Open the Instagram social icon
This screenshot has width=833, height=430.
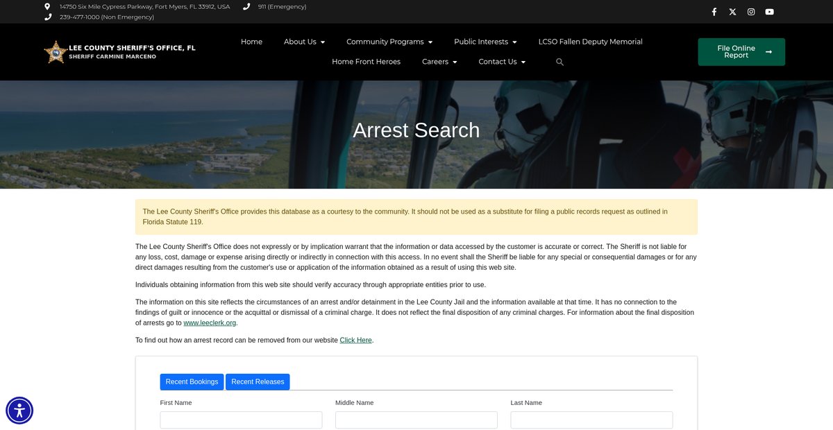(x=751, y=12)
